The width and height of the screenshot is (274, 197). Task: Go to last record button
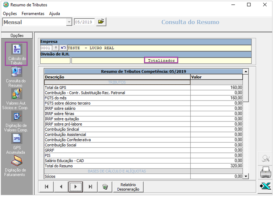click(90, 187)
